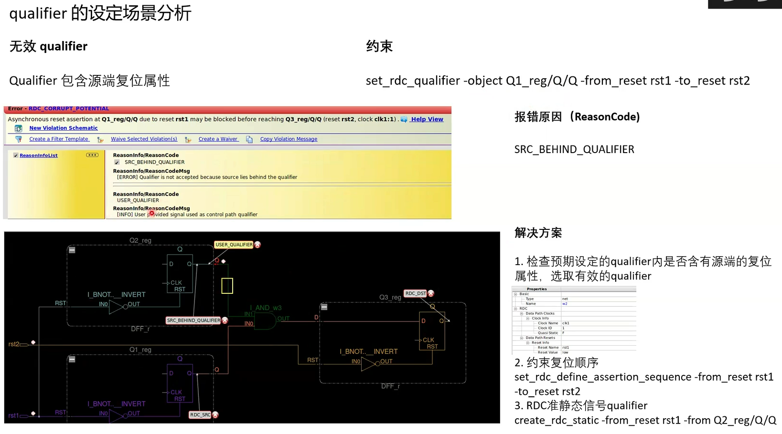Select the flip-flop symbol inside Q1_reg

[x=180, y=383]
